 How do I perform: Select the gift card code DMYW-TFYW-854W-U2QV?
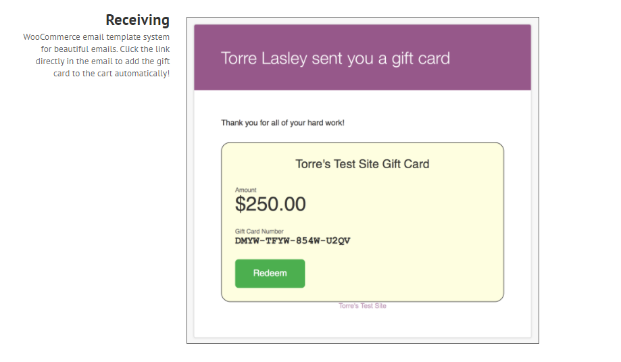(x=293, y=241)
